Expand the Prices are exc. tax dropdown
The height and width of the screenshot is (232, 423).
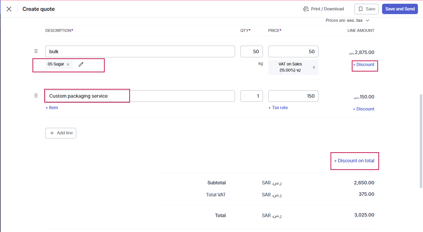[x=367, y=20]
